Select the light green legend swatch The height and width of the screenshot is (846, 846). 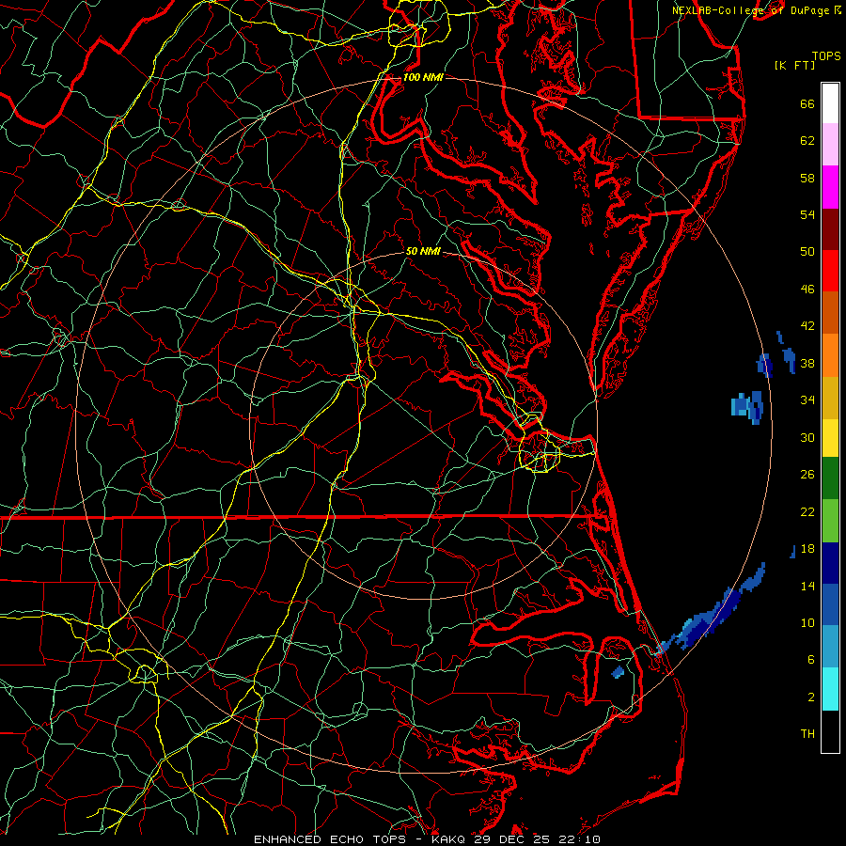click(x=830, y=521)
